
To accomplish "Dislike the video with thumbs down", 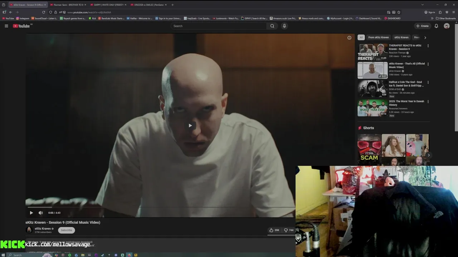I will tap(289, 230).
